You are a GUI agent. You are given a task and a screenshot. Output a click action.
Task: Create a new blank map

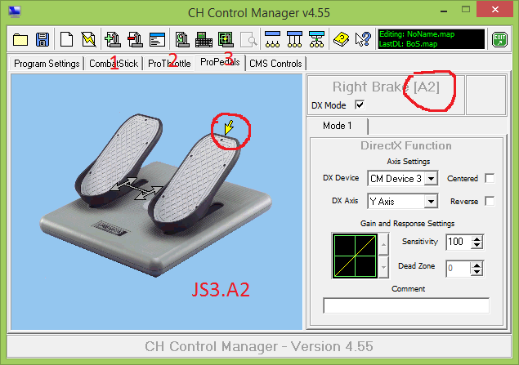tap(66, 40)
